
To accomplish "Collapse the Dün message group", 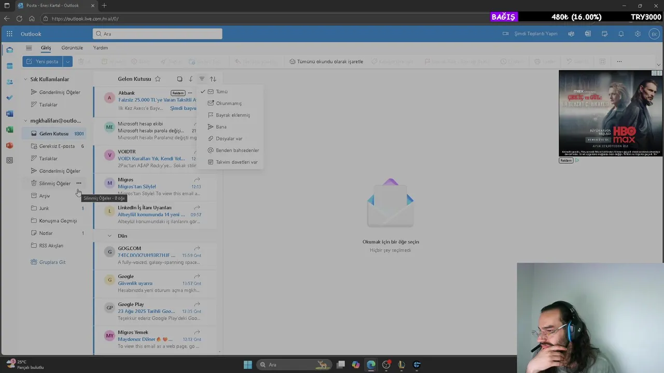I will pos(109,236).
